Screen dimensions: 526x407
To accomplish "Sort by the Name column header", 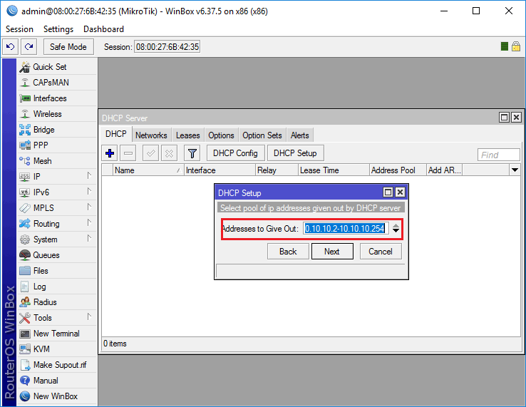I will [x=149, y=170].
